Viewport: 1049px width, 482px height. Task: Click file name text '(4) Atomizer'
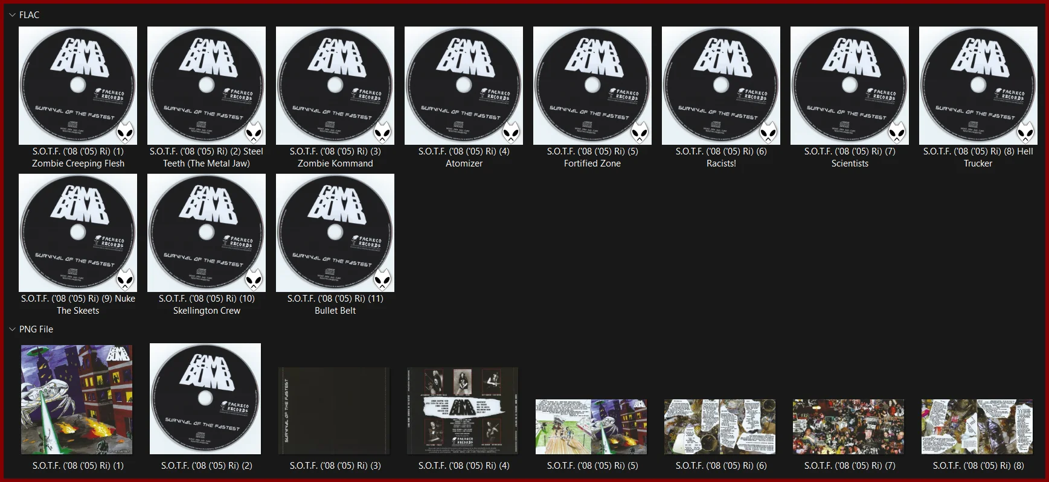pos(464,157)
